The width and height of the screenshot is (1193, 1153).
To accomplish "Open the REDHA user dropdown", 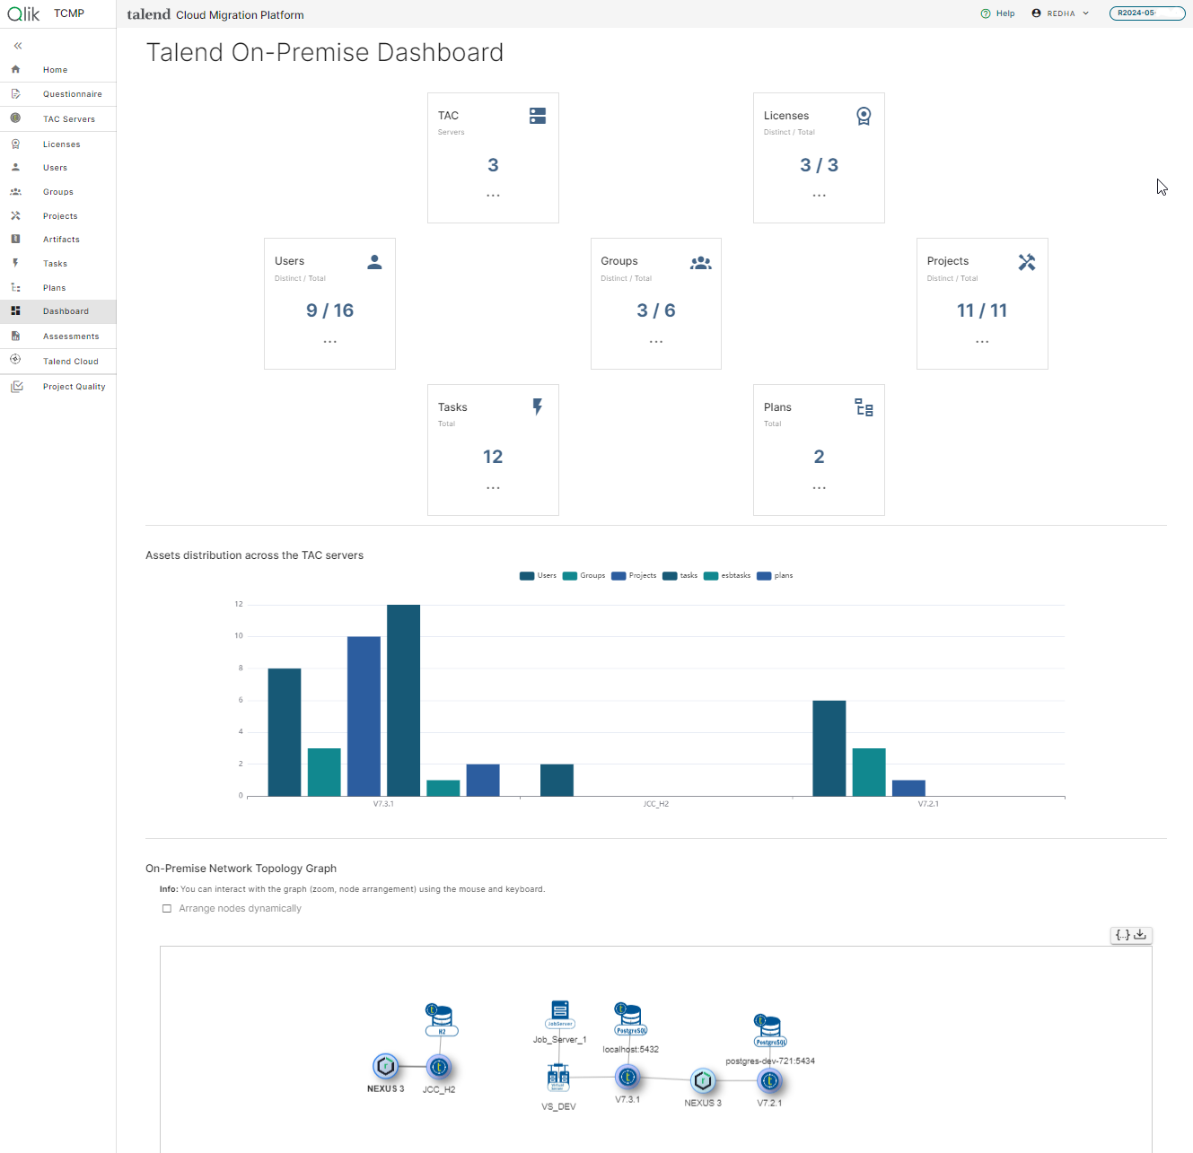I will [x=1060, y=13].
